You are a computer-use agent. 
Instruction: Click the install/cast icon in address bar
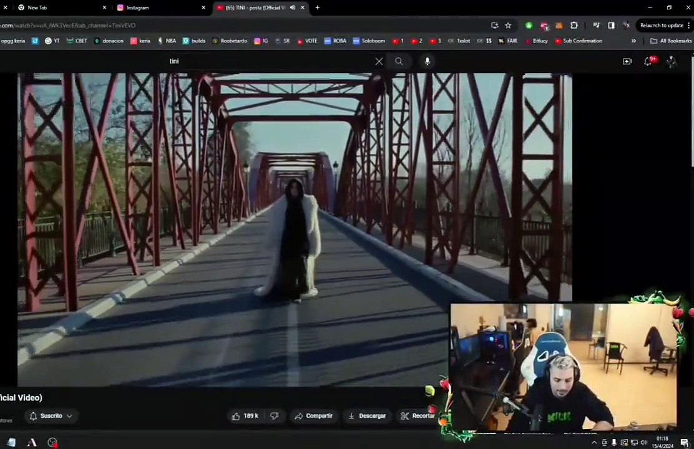click(x=494, y=26)
